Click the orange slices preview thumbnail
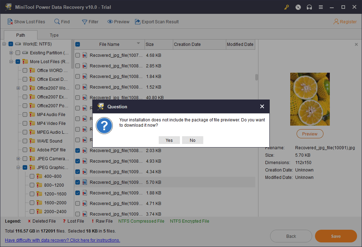 pyautogui.click(x=310, y=99)
